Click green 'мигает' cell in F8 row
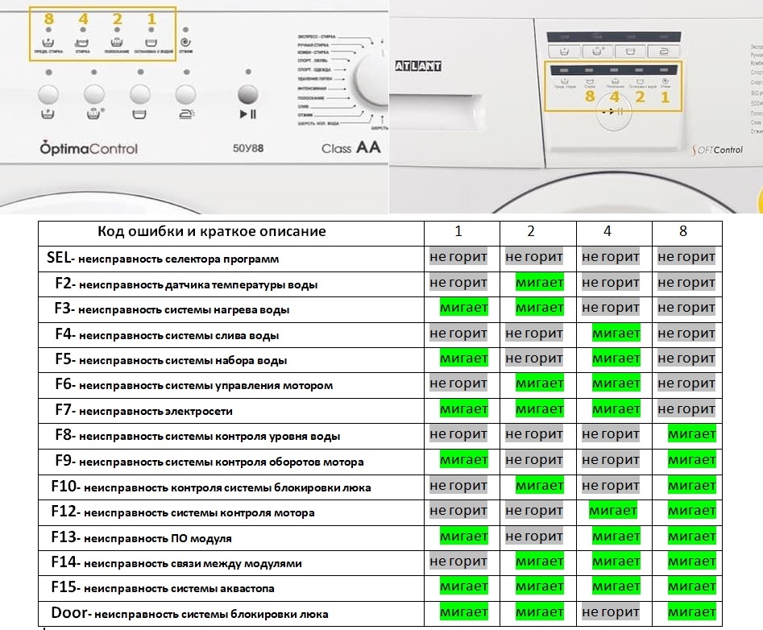The height and width of the screenshot is (630, 763). click(690, 435)
